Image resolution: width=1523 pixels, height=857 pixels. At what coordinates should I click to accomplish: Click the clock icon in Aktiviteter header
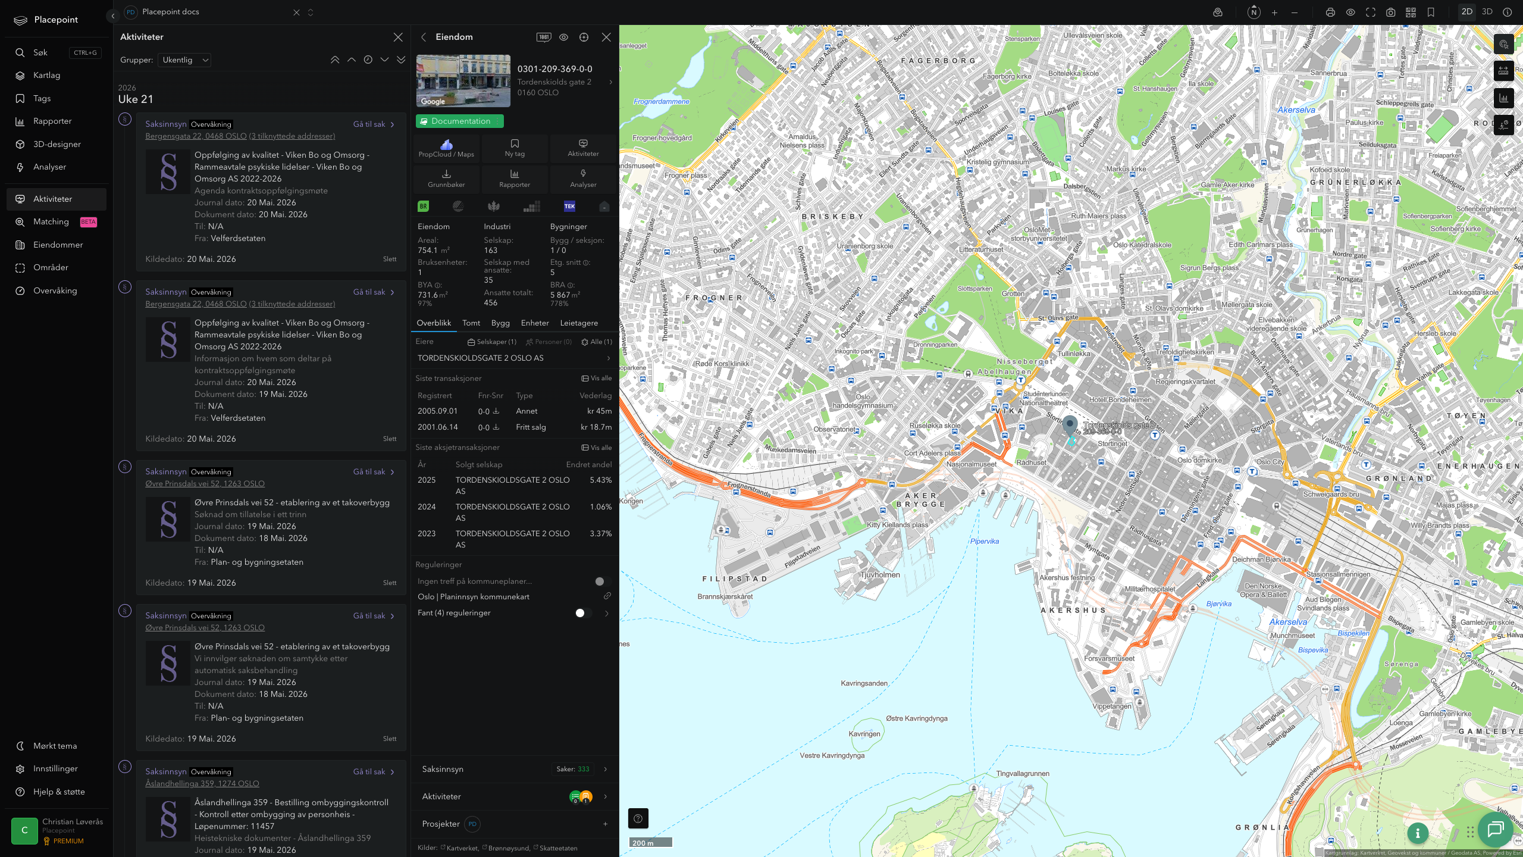[x=368, y=60]
